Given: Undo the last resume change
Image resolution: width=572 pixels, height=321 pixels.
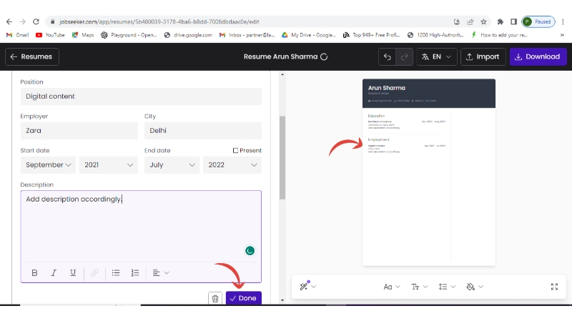Looking at the screenshot, I should (388, 56).
